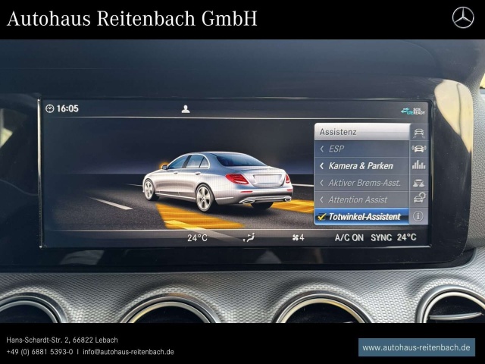
Task: Expand the Kamera & Parken submenu
Action: (x=321, y=165)
